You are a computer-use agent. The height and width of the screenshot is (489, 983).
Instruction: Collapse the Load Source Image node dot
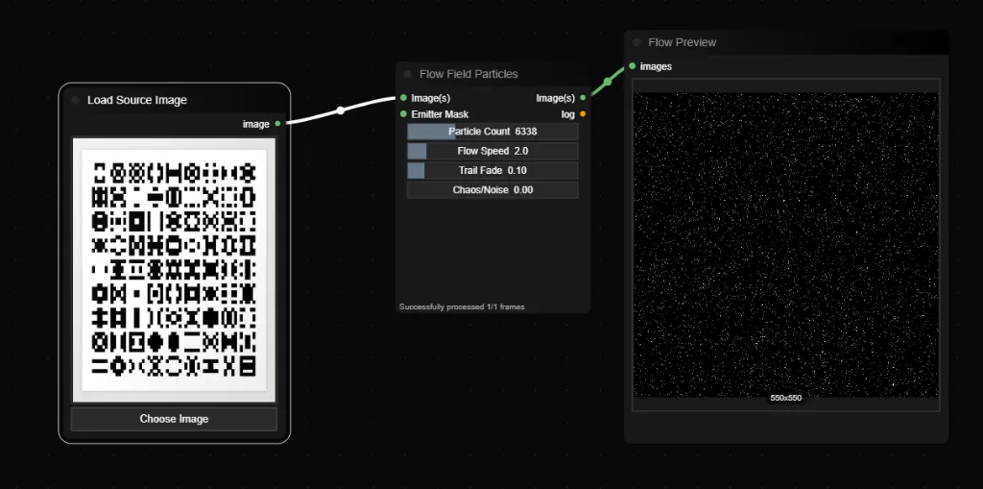[75, 100]
